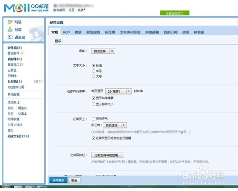Open the 贺卡 sidebar link
The height and width of the screenshot is (191, 238).
pyautogui.click(x=10, y=108)
